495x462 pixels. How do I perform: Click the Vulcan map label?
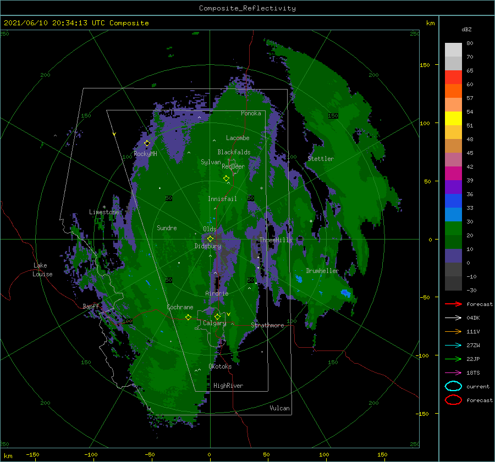(280, 408)
